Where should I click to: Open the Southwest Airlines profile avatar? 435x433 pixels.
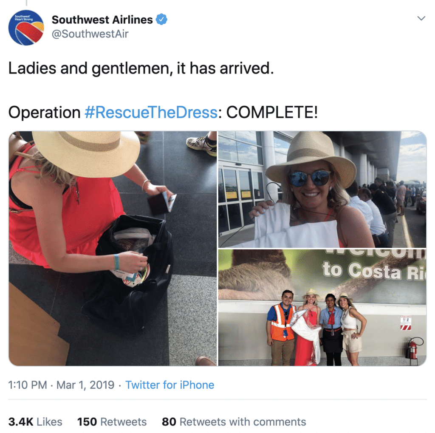coord(26,27)
